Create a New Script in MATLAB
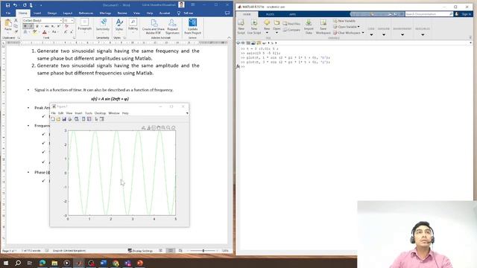 coord(241,27)
